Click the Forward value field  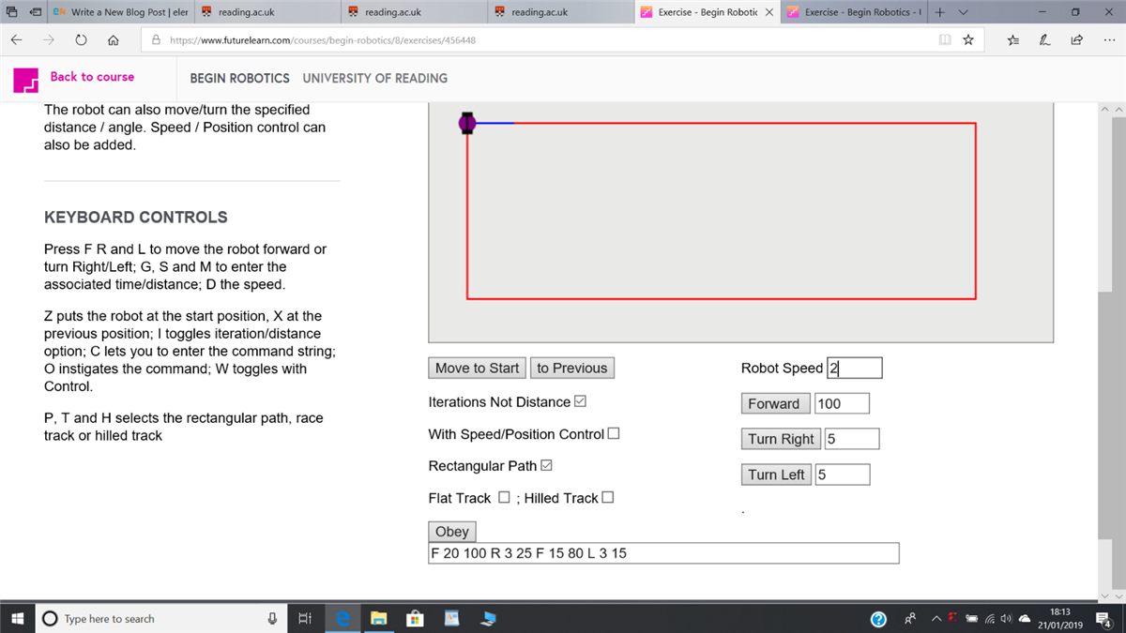point(842,403)
